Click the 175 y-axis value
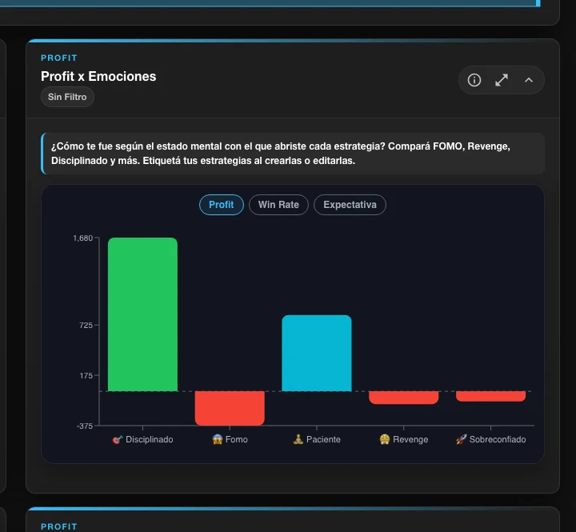Screen dimensions: 576x532 pyautogui.click(x=86, y=375)
